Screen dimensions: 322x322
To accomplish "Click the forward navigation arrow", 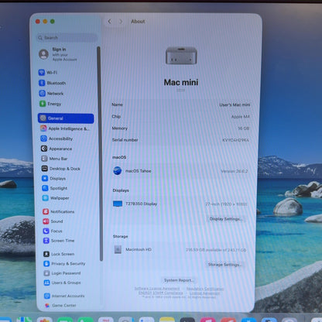I will [x=121, y=22].
